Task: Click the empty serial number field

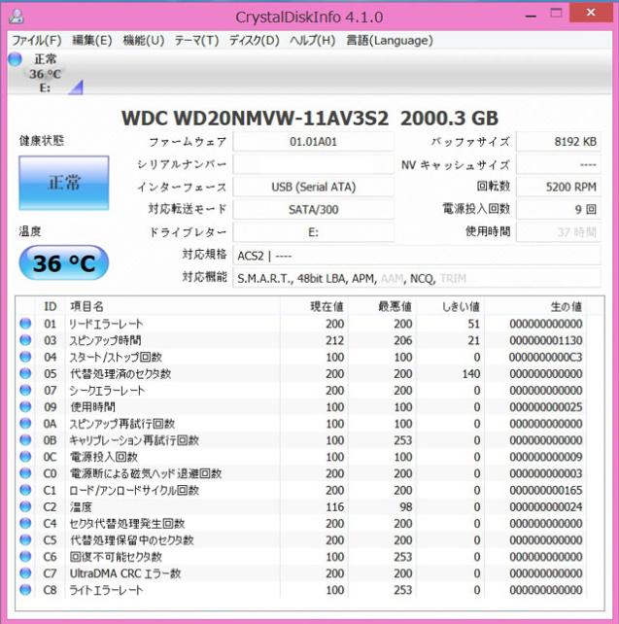Action: coord(313,164)
